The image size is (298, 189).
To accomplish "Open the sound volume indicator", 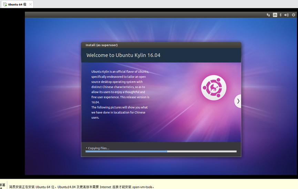I will [x=286, y=15].
